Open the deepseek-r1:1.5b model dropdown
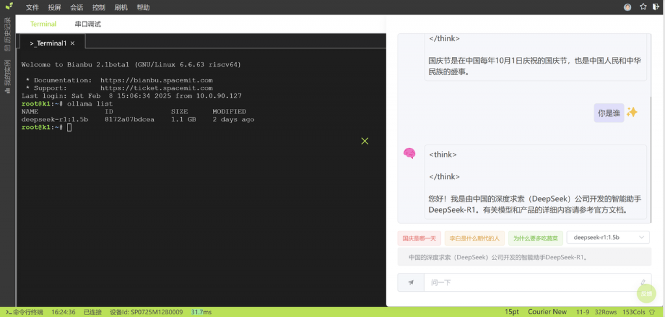Screen dimensions: 665x317 608,237
